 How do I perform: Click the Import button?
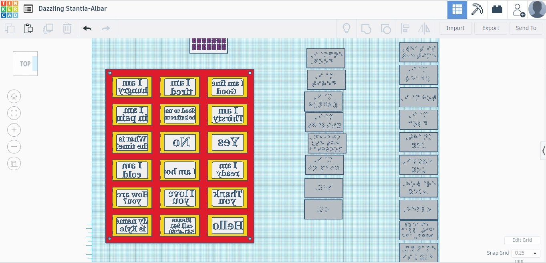coord(455,28)
